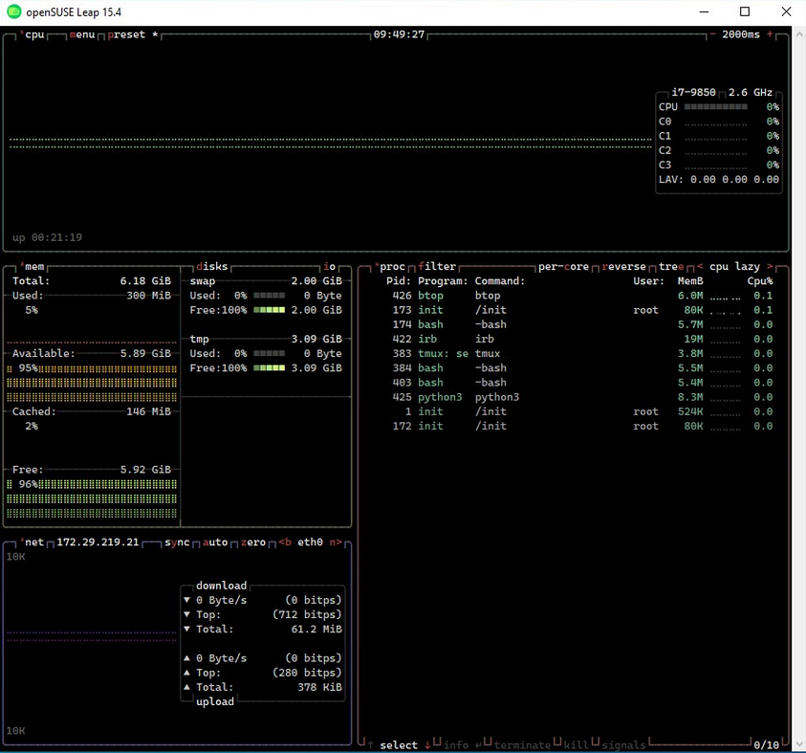Click the filter field in proc box
The image size is (806, 753).
(437, 266)
